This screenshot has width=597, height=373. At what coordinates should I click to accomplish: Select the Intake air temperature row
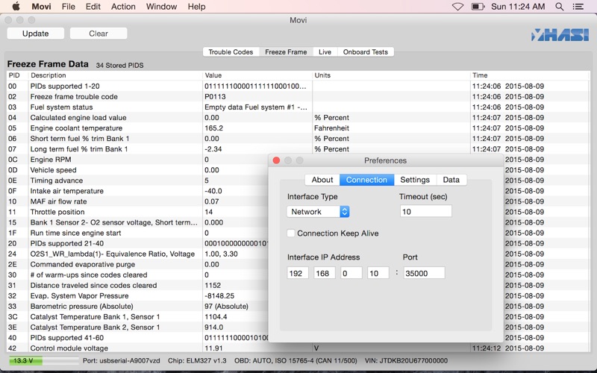pos(137,191)
